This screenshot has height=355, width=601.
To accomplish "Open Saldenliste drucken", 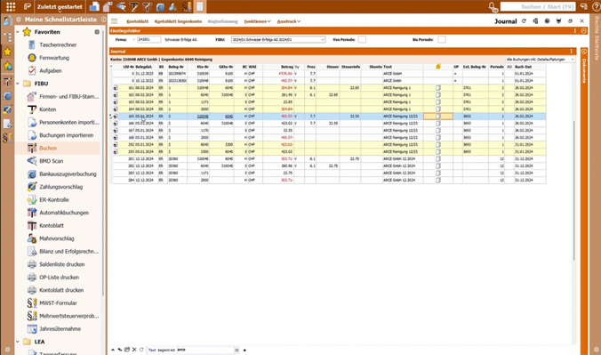I will 61,264.
